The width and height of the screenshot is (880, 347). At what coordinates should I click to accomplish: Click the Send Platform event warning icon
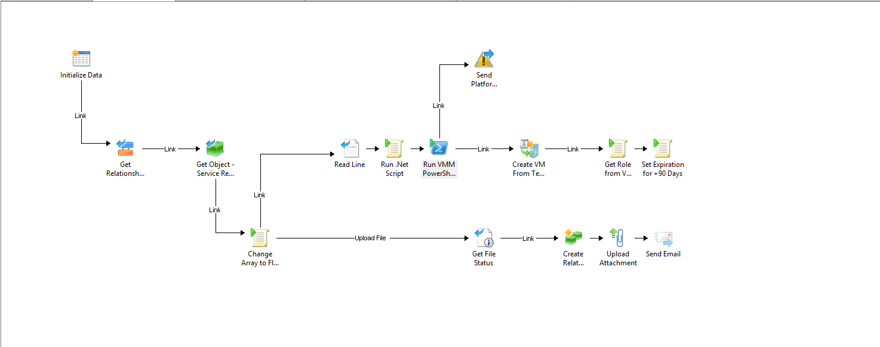(484, 58)
